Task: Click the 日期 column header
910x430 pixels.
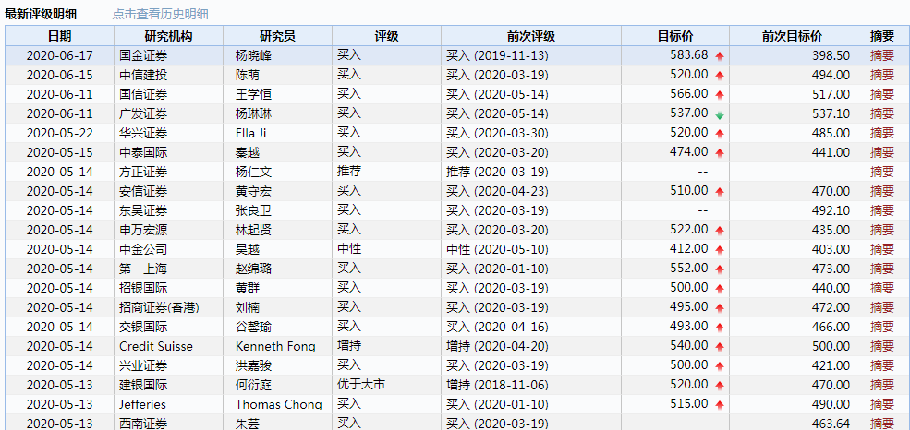Action: 60,36
